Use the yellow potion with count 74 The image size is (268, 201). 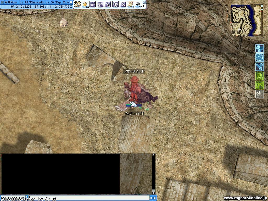pos(85,4)
